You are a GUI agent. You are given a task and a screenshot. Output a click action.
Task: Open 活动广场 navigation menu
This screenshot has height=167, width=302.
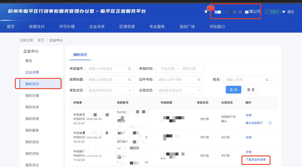[187, 27]
